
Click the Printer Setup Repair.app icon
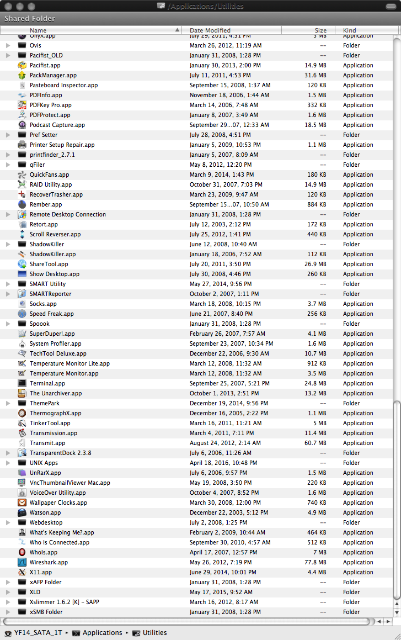tap(22, 145)
